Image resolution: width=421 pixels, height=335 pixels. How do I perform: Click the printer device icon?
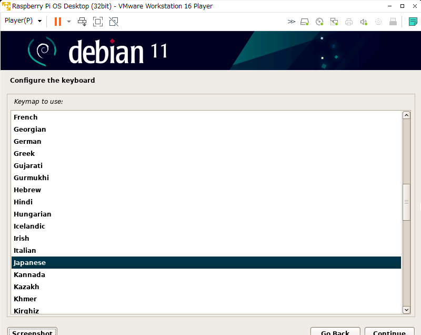[x=349, y=22]
